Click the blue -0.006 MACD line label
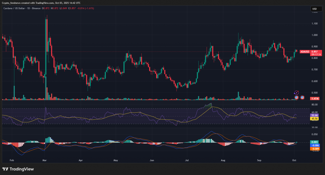Viewport: 325px width, 175px height. click(x=315, y=145)
